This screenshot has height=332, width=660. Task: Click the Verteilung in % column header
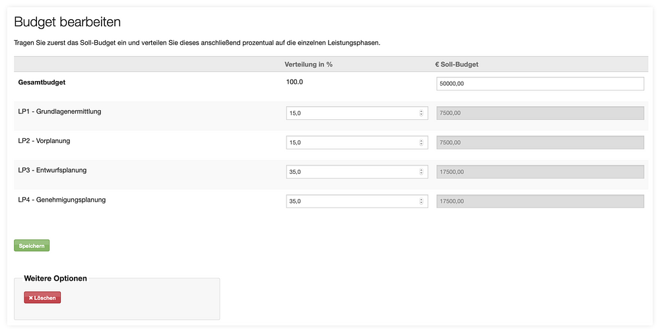[x=308, y=65]
